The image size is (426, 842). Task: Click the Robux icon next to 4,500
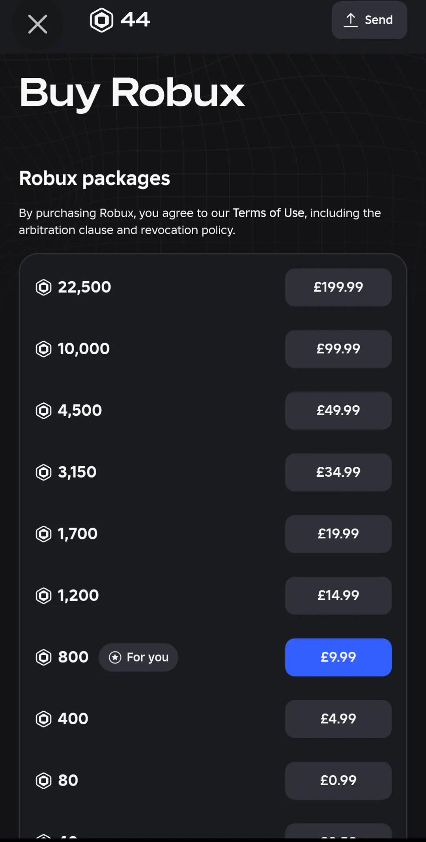43,410
